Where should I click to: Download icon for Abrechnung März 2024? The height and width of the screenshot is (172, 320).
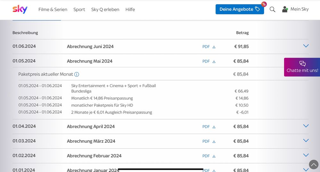(214, 141)
